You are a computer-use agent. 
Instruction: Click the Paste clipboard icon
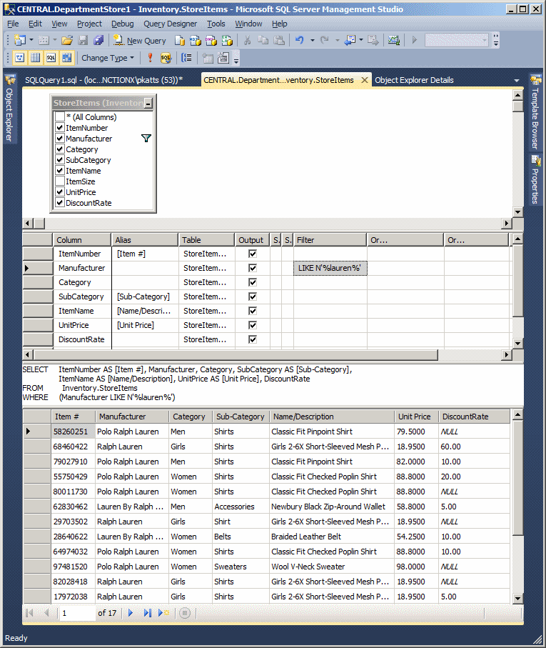pos(279,40)
